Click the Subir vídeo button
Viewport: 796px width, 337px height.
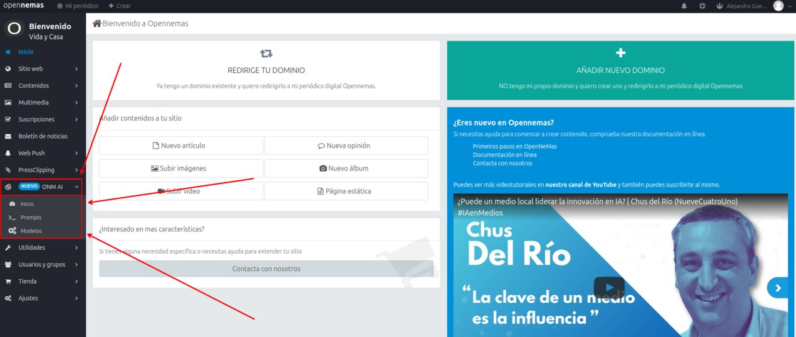click(x=181, y=191)
